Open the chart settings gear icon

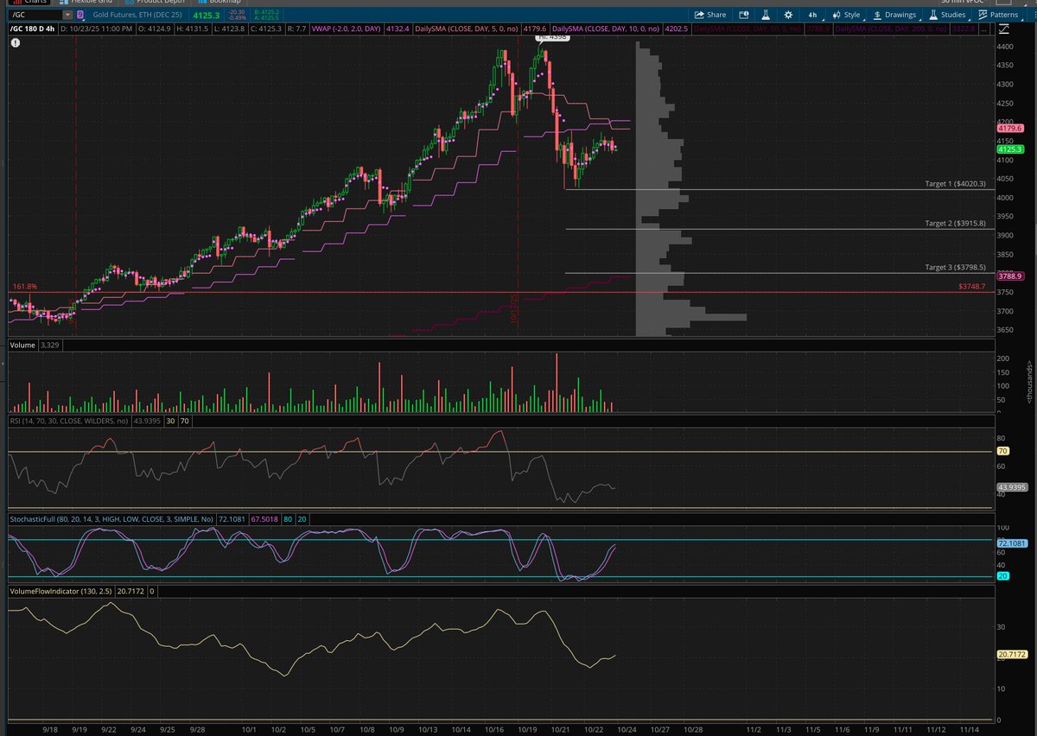click(789, 15)
